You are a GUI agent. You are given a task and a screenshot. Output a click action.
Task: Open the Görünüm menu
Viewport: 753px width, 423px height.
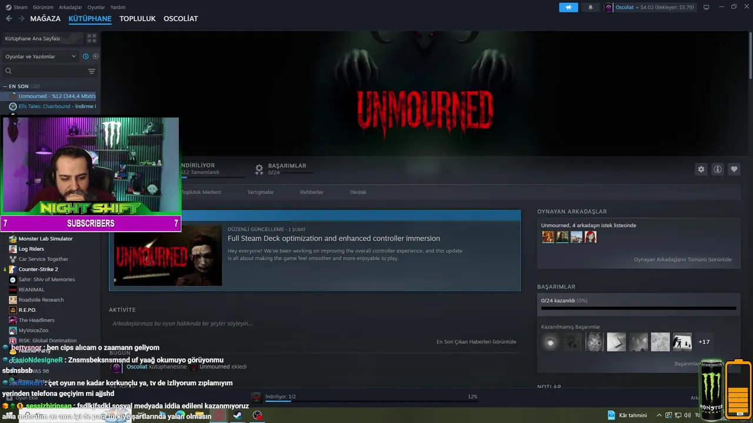pos(43,7)
